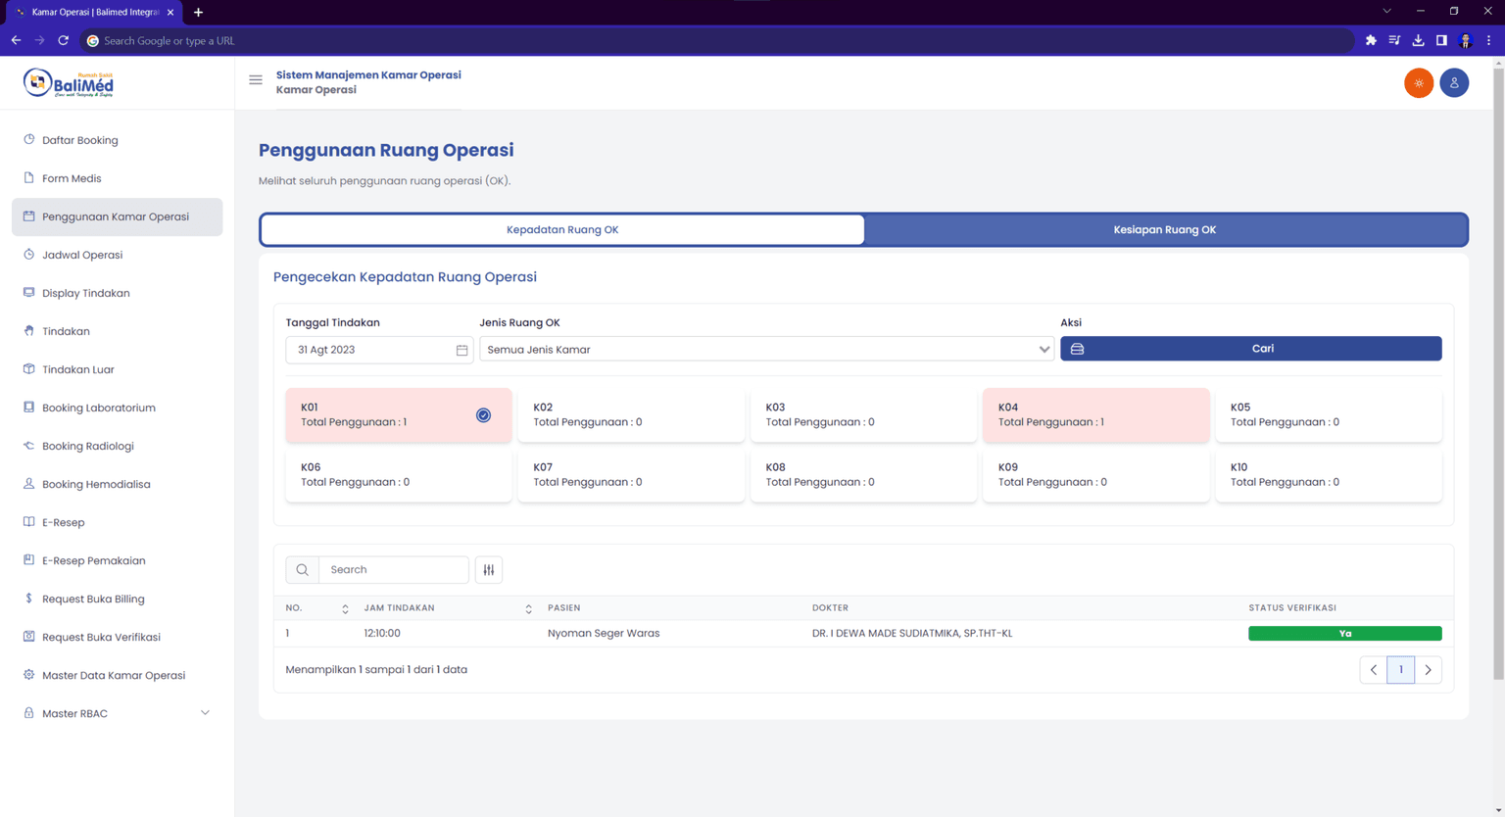The width and height of the screenshot is (1505, 817).
Task: Open Jadwal Operasi in sidebar
Action: point(82,255)
